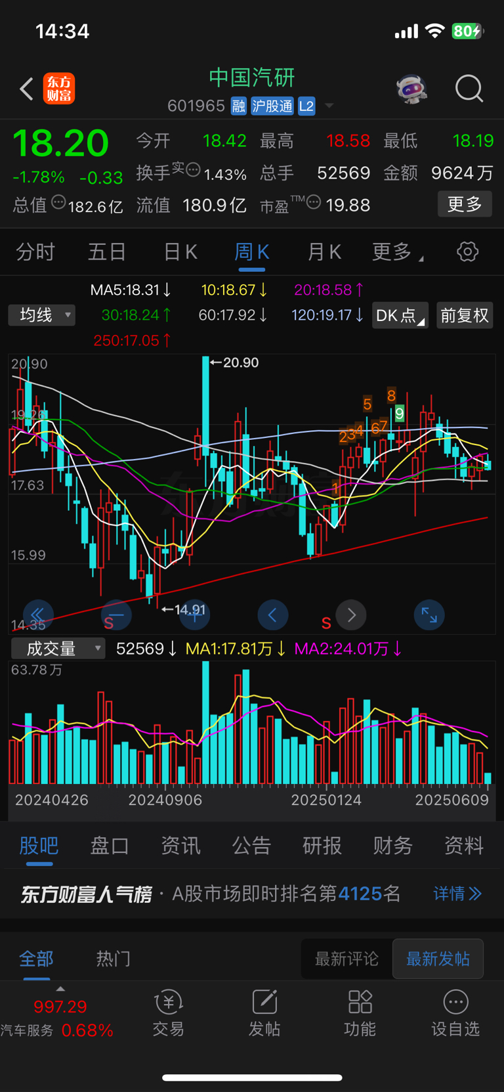The height and width of the screenshot is (1092, 504).
Task: Open the 股吧 tab
Action: click(39, 845)
